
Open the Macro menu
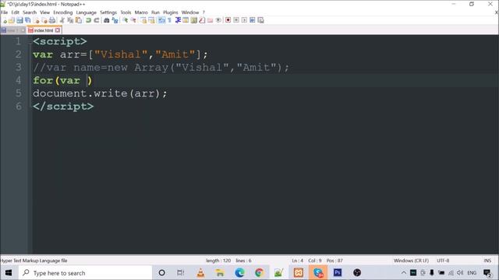tap(141, 12)
